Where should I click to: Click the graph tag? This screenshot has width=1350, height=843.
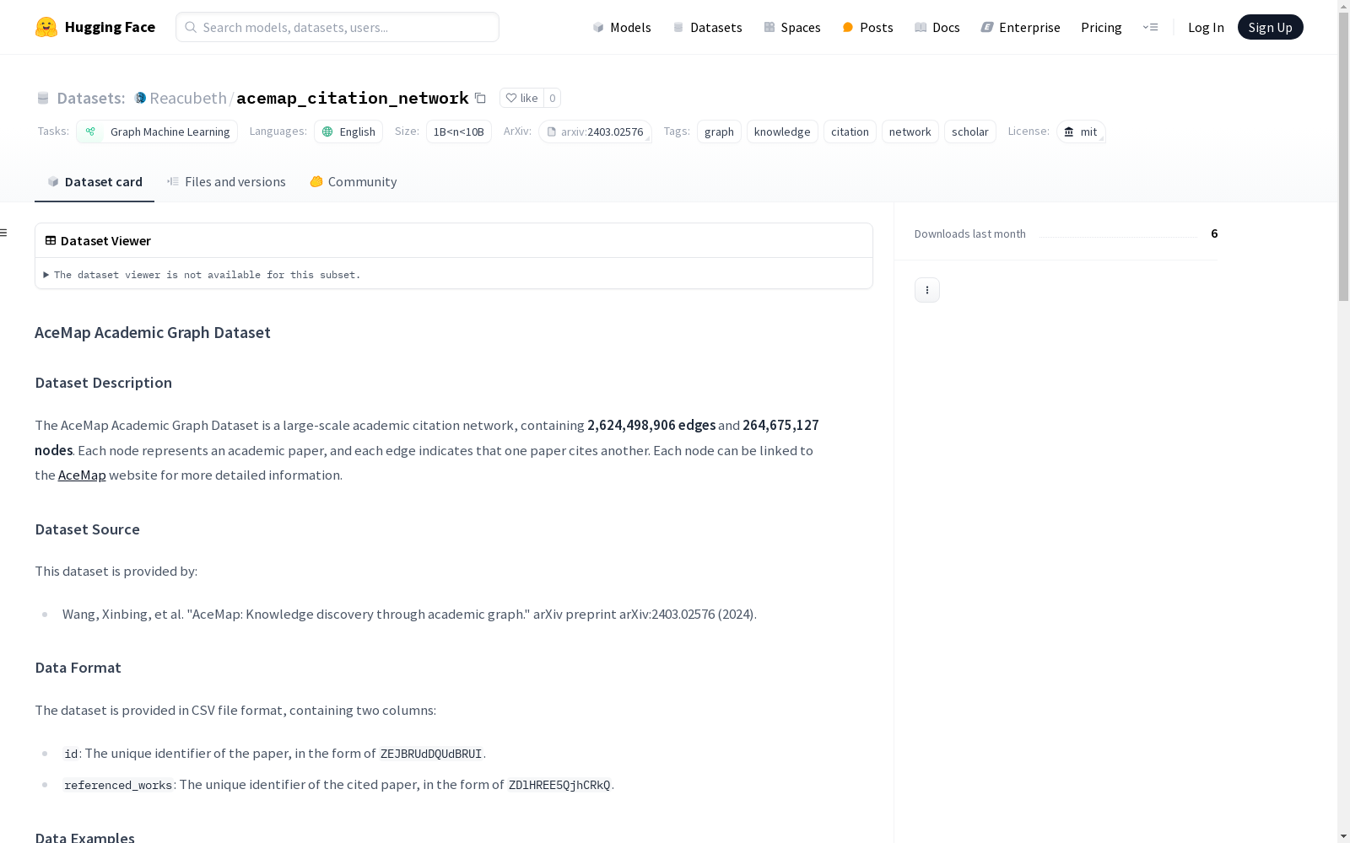click(x=719, y=132)
